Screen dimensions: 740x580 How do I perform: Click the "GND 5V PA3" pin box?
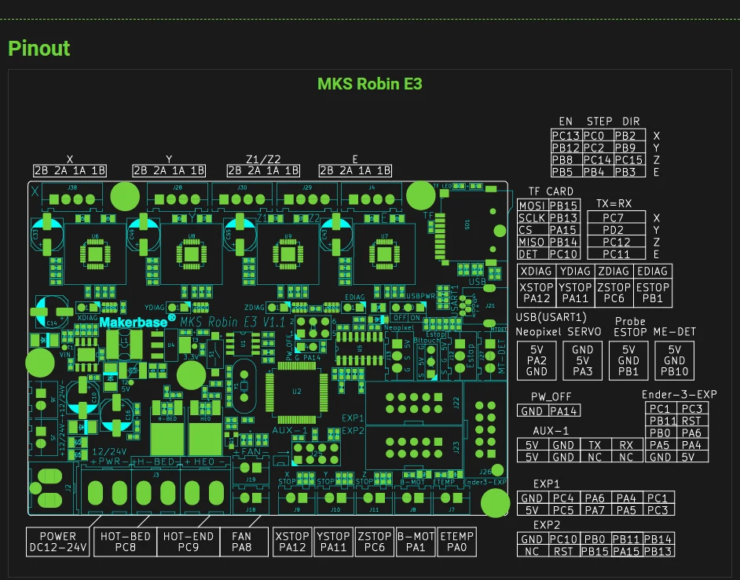tap(582, 361)
